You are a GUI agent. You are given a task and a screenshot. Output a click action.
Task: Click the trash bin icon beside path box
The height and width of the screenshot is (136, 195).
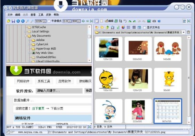point(188,32)
